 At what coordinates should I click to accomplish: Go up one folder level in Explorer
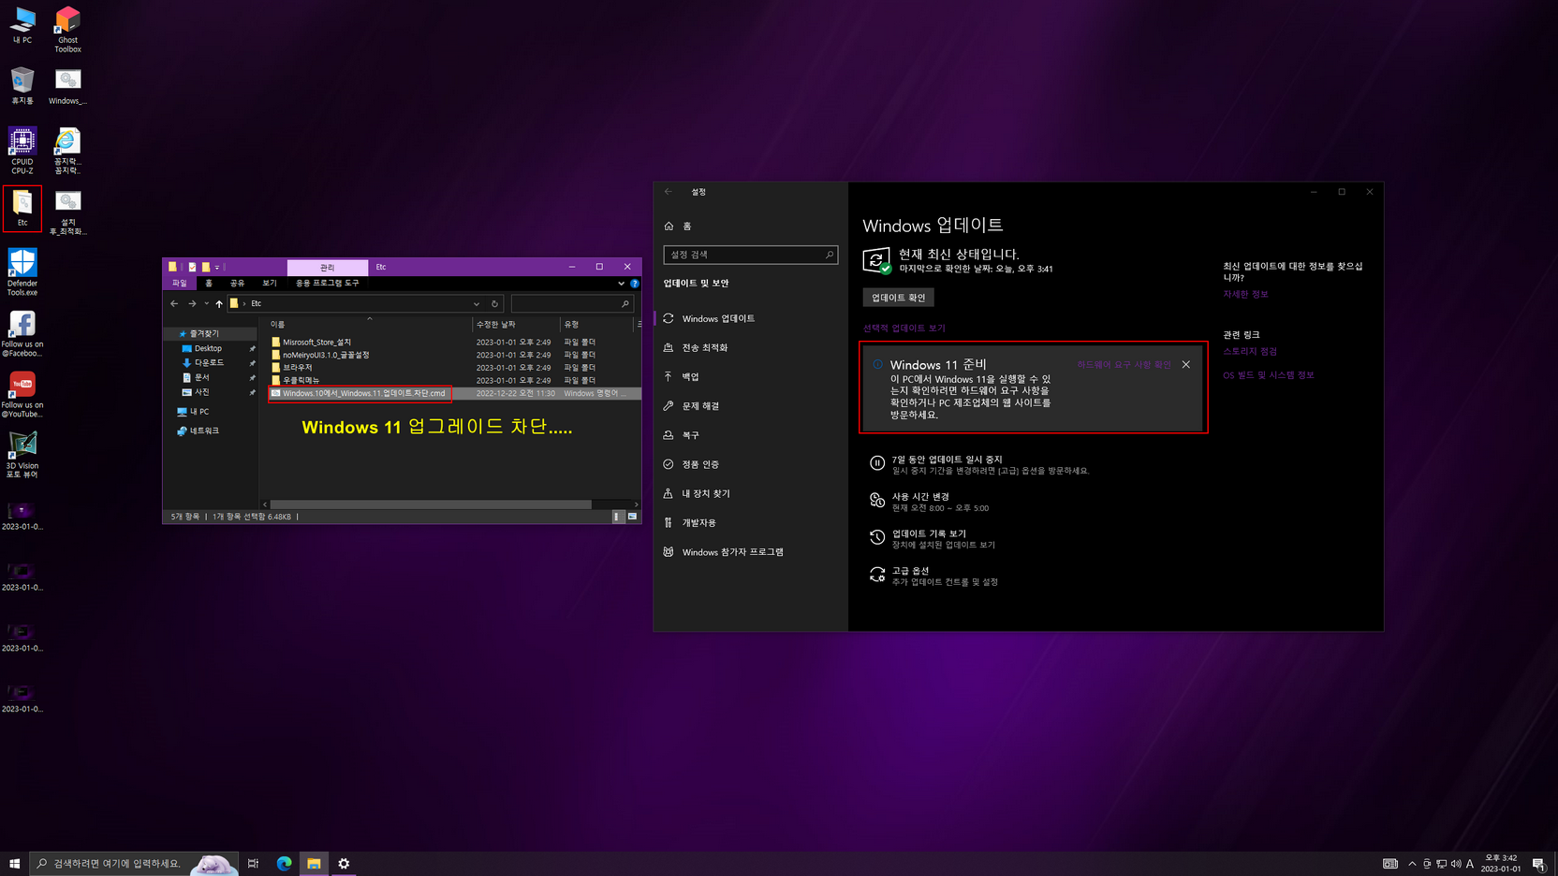(219, 304)
